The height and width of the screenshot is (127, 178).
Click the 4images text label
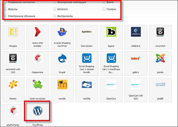[x=13, y=46]
